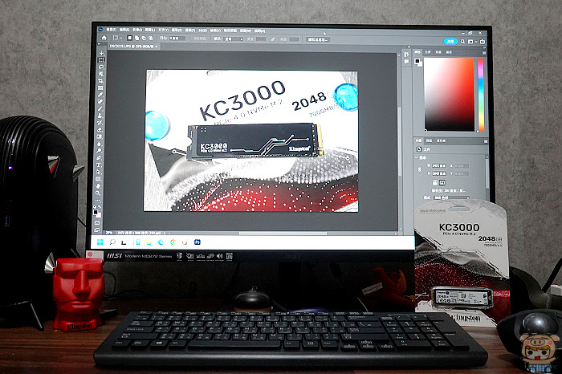Click swap width and height icon in options bar

coord(273,39)
